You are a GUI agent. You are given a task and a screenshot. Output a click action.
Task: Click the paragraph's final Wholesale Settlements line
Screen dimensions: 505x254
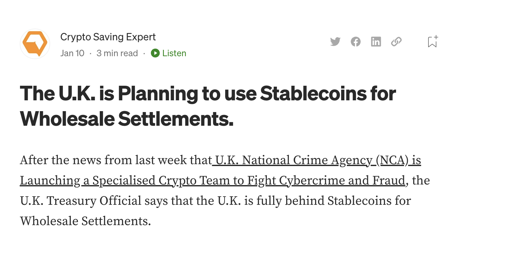tap(85, 221)
